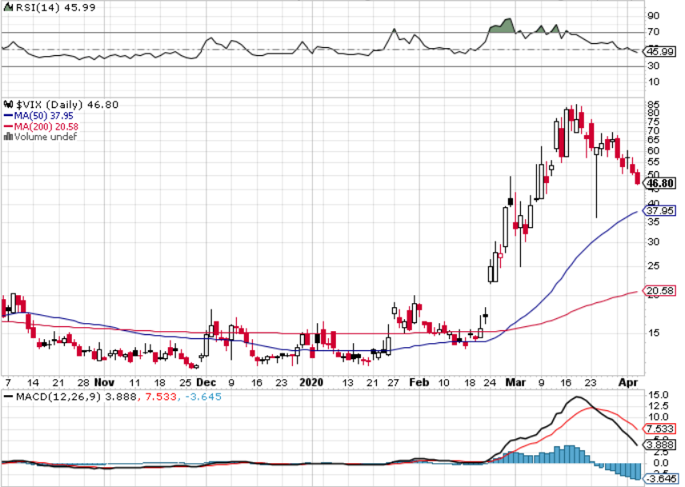
Task: Click the red 20.58 MA value tag
Action: coord(659,290)
